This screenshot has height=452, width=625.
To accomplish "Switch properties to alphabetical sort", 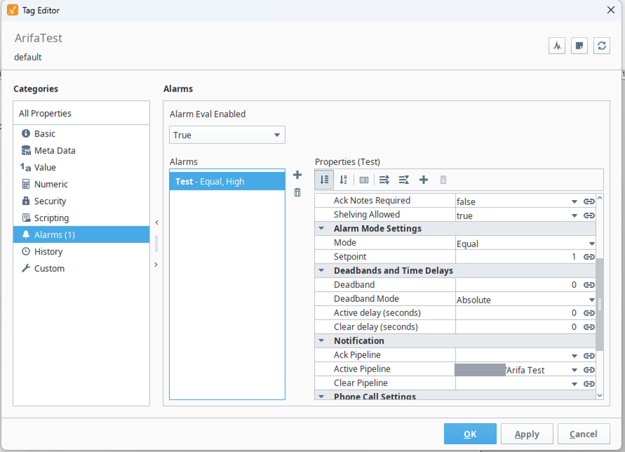I will tap(343, 180).
